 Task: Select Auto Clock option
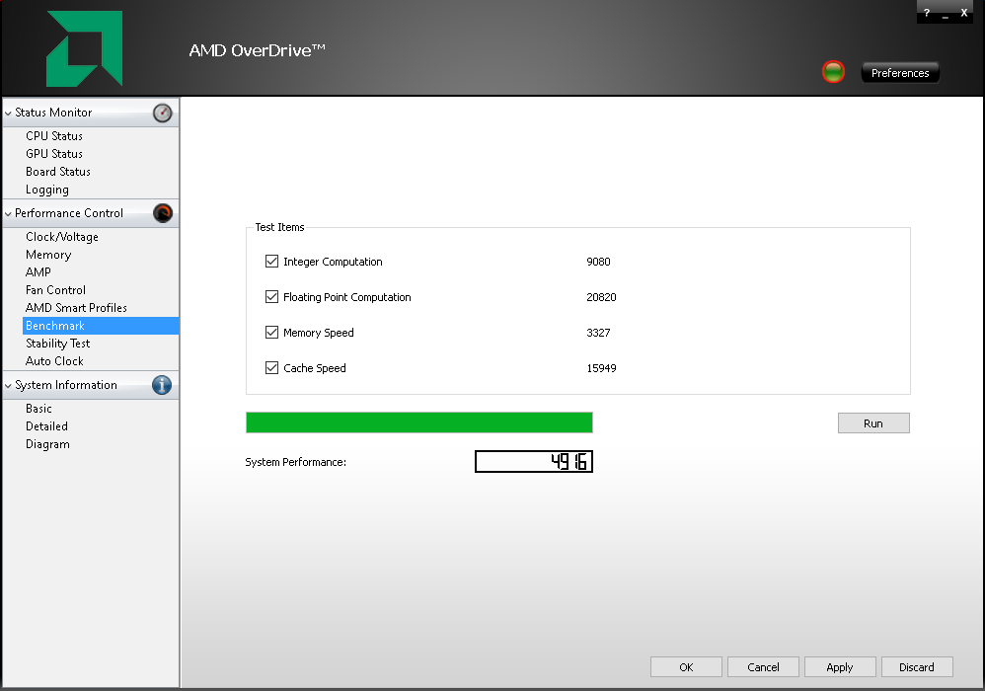[54, 361]
